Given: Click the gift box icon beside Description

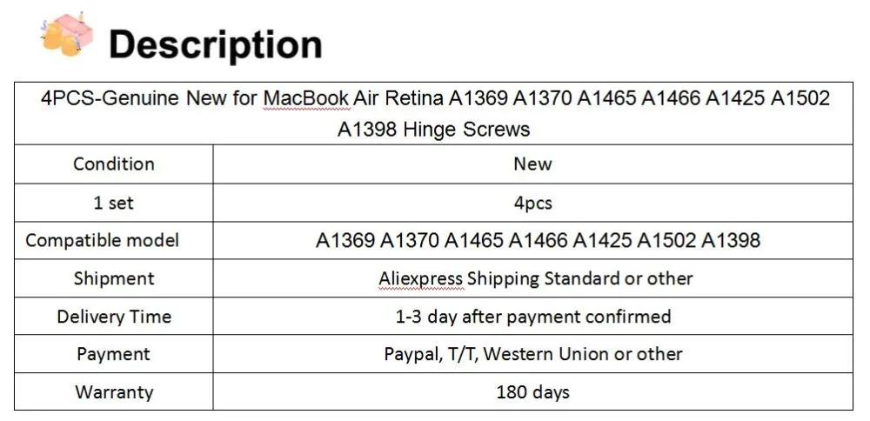Looking at the screenshot, I should coord(67,34).
